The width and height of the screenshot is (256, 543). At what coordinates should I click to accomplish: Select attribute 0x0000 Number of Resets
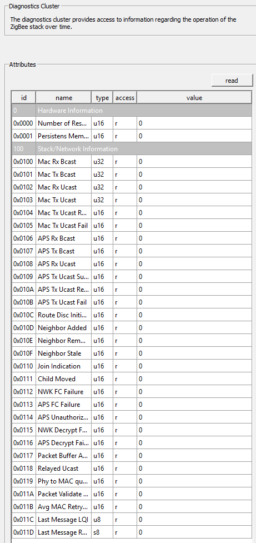coord(132,123)
